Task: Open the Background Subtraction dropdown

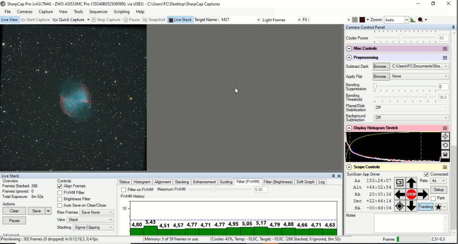Action: [x=411, y=118]
